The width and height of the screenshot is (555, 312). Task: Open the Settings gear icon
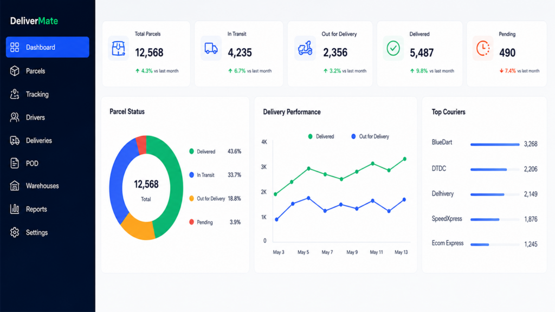point(15,232)
